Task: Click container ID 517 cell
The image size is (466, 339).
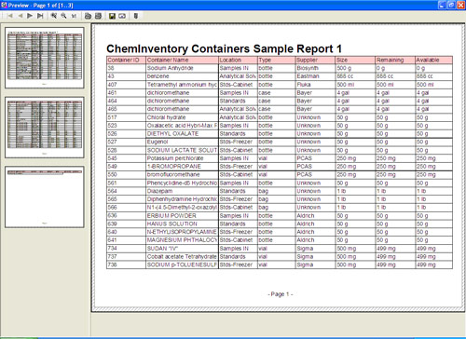Action: [126, 117]
